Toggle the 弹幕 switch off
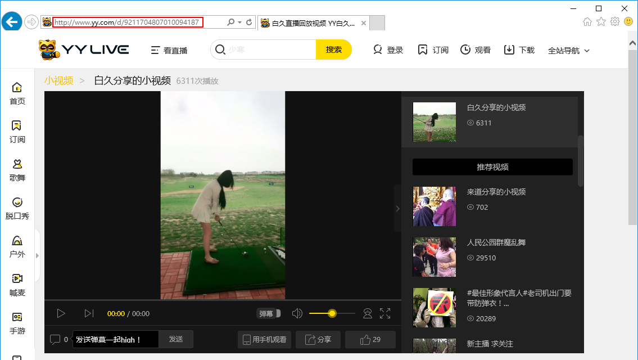638x360 pixels. 269,314
